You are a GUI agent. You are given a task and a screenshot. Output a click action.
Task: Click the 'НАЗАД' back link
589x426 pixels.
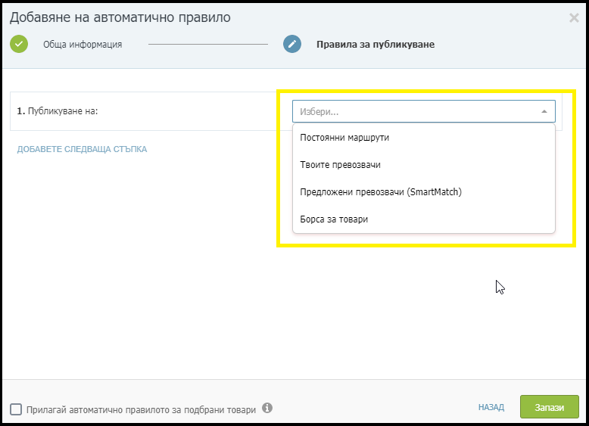tap(491, 407)
